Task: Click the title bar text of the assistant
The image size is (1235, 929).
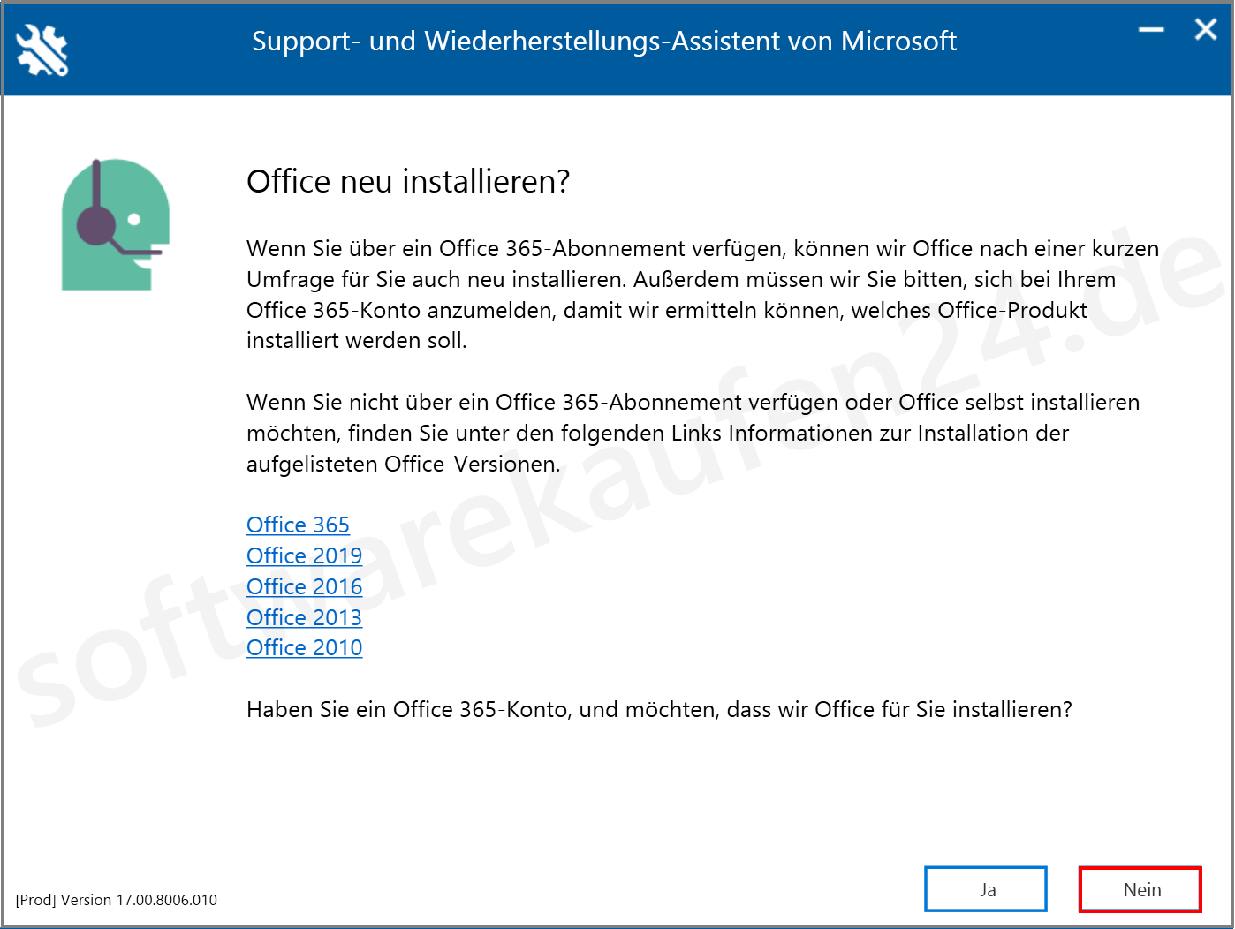Action: (x=604, y=41)
